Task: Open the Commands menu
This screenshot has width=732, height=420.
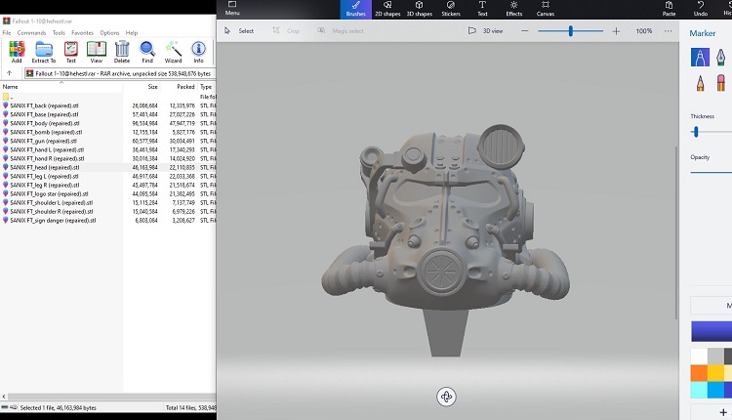Action: 31,32
